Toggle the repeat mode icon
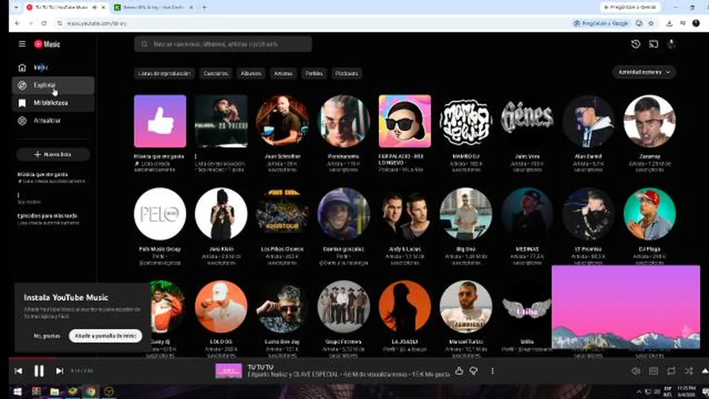Viewport: 709px width, 399px height. [671, 371]
